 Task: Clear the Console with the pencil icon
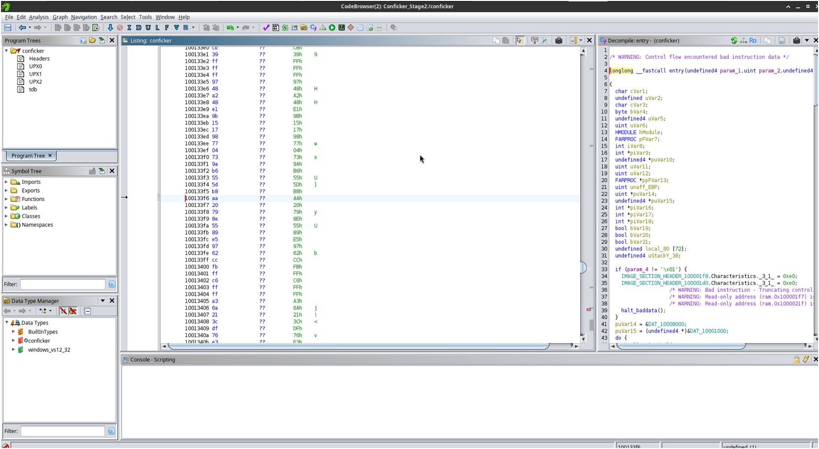coord(806,359)
